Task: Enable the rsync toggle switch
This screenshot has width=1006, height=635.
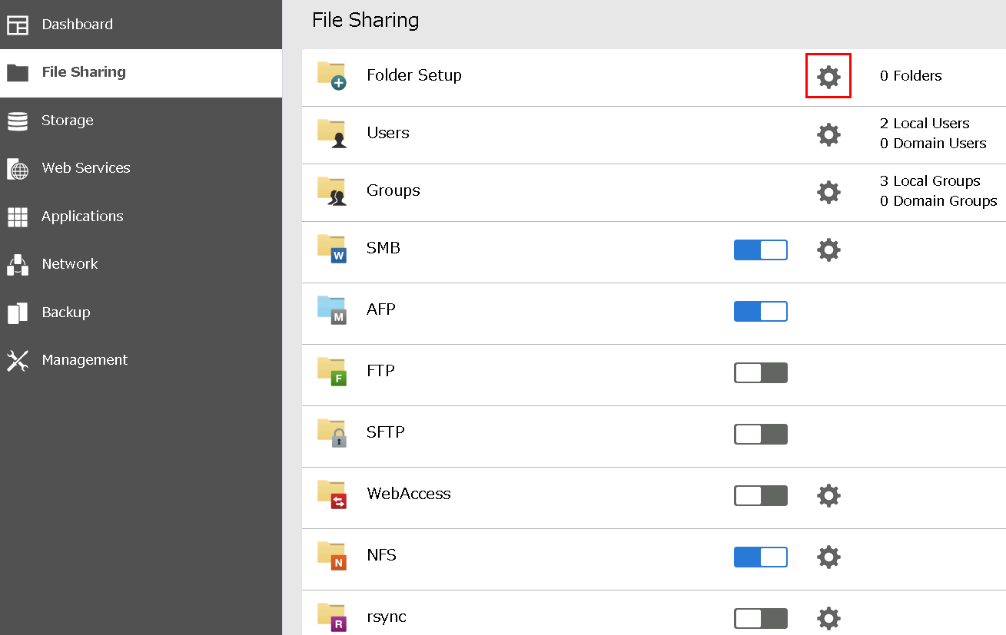Action: coord(760,618)
